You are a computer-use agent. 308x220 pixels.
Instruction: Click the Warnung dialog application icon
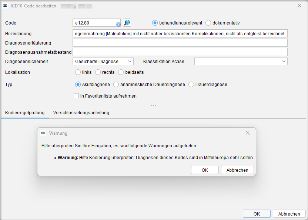pyautogui.click(x=43, y=133)
